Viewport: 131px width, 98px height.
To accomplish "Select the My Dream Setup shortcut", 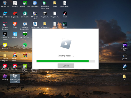I will (35, 15).
